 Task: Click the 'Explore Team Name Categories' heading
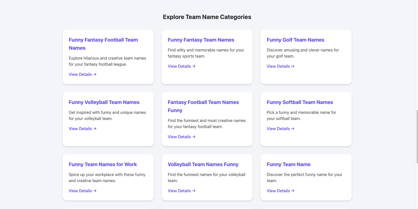click(207, 17)
